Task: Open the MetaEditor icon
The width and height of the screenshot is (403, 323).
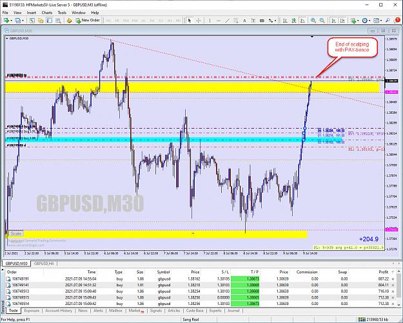Action: [69, 21]
